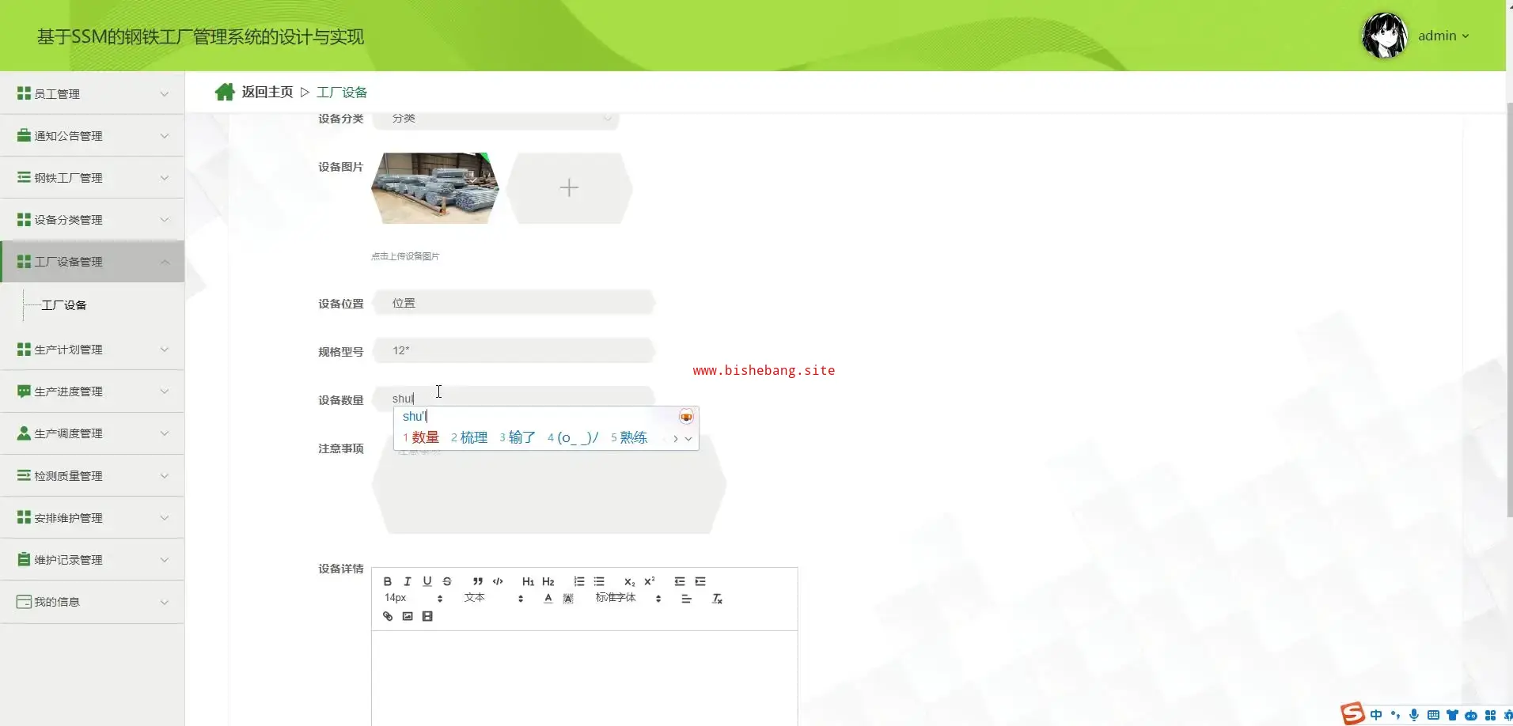Apply Heading 1 style
Screen dimensions: 1513x726
click(528, 581)
